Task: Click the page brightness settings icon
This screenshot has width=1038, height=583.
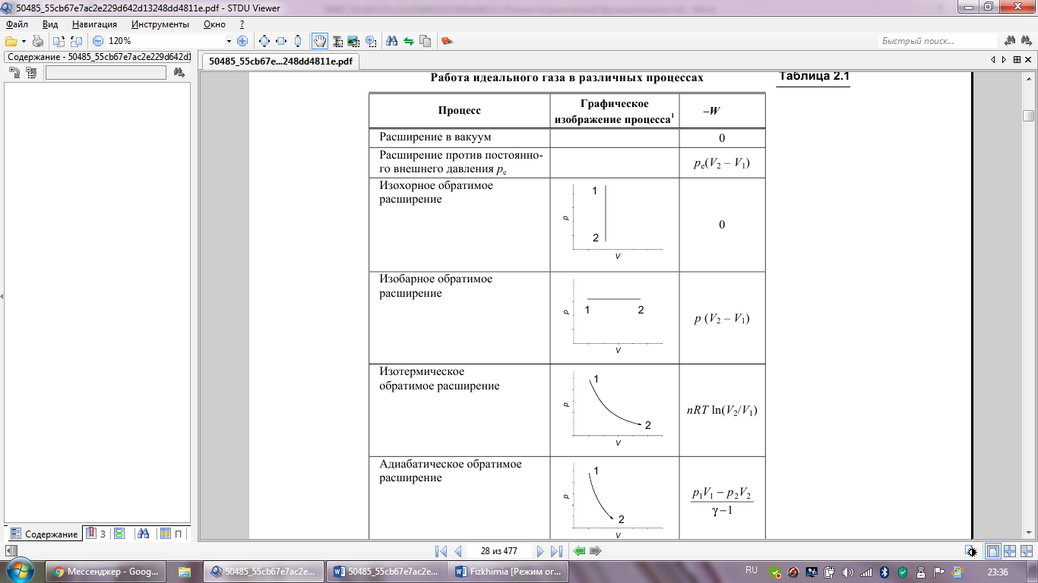Action: [970, 552]
